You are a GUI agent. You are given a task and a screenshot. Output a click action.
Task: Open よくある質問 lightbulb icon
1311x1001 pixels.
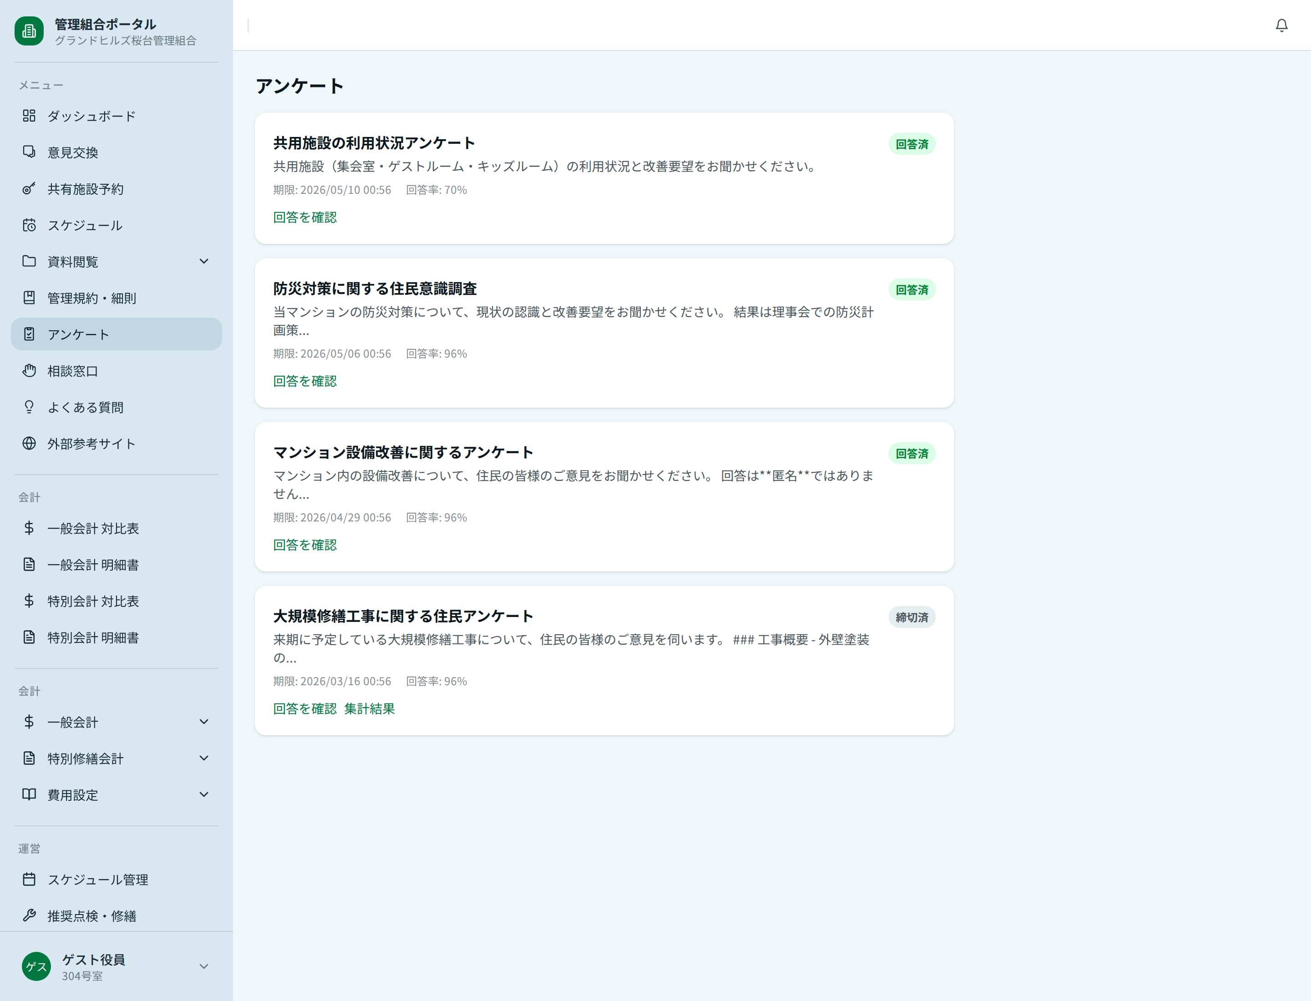29,407
